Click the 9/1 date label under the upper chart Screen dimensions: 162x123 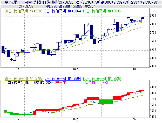coord(136,69)
